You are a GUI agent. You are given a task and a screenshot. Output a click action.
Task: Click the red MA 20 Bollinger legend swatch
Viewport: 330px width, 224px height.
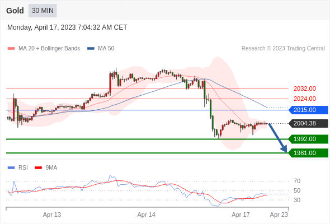pos(11,49)
